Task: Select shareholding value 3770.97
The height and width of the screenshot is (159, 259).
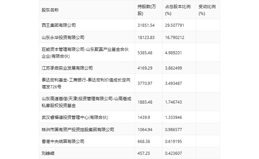Action: (145, 83)
